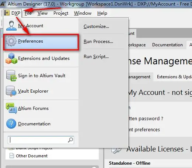Screen dimensions: 192x168
Task: Choose Run Script... entry
Action: point(96,57)
